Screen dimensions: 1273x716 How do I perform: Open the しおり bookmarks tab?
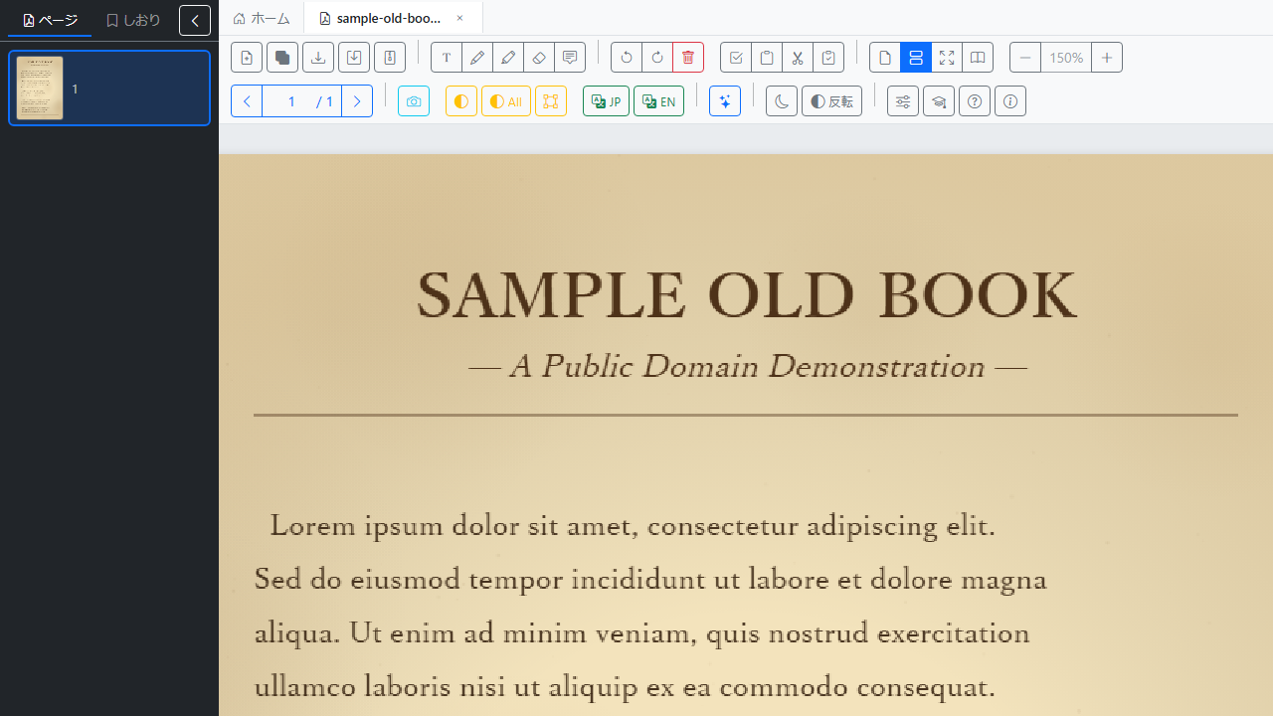pos(133,20)
